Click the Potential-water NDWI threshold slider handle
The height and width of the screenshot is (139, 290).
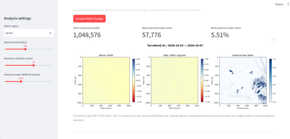coord(21,81)
